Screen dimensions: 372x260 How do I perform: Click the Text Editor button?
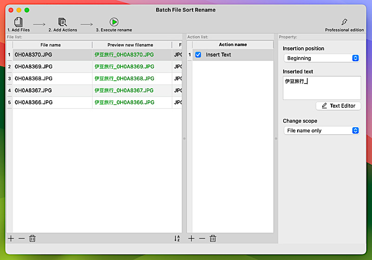(338, 106)
